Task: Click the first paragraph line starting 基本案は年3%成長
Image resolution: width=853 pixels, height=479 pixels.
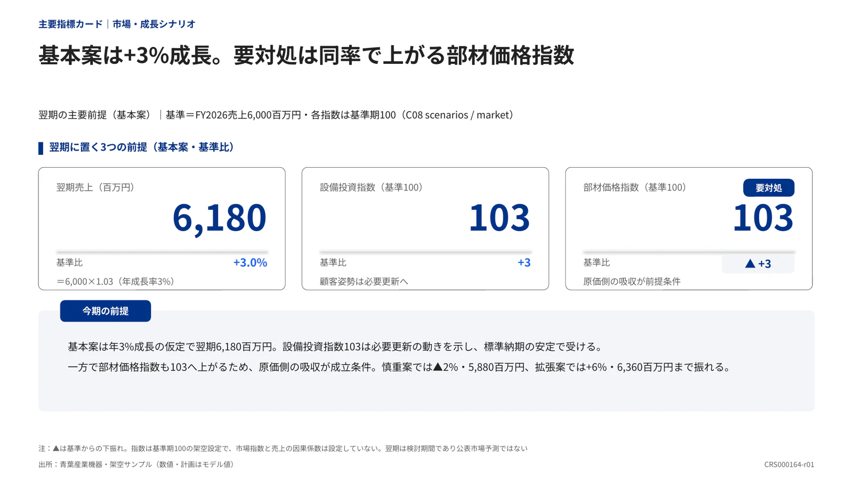Action: coord(337,347)
